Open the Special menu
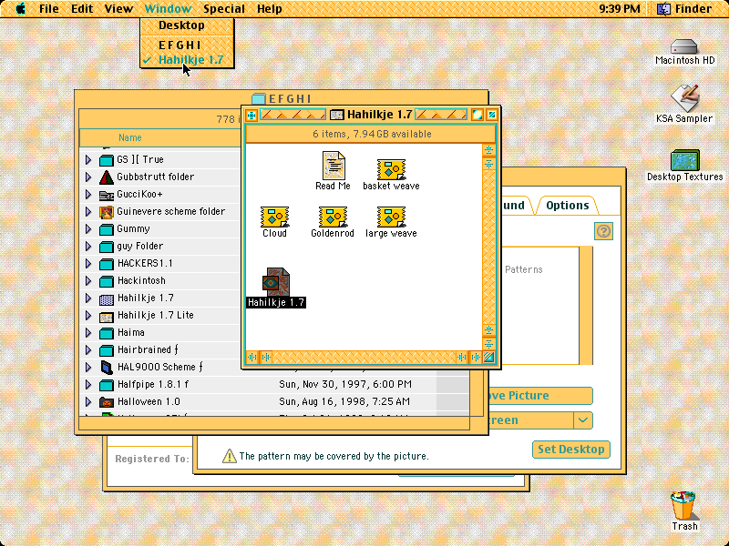 pos(224,8)
